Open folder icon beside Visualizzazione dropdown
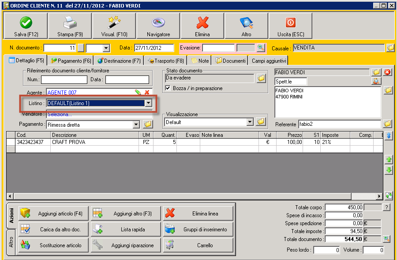The height and width of the screenshot is (260, 397). [x=261, y=122]
